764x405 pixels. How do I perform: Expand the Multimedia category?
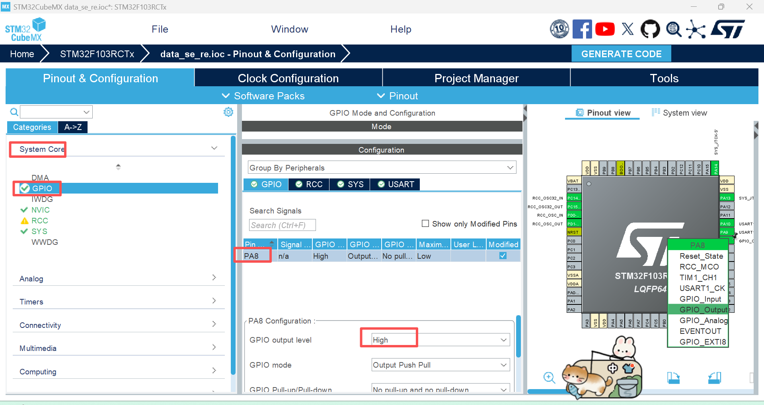click(x=214, y=347)
